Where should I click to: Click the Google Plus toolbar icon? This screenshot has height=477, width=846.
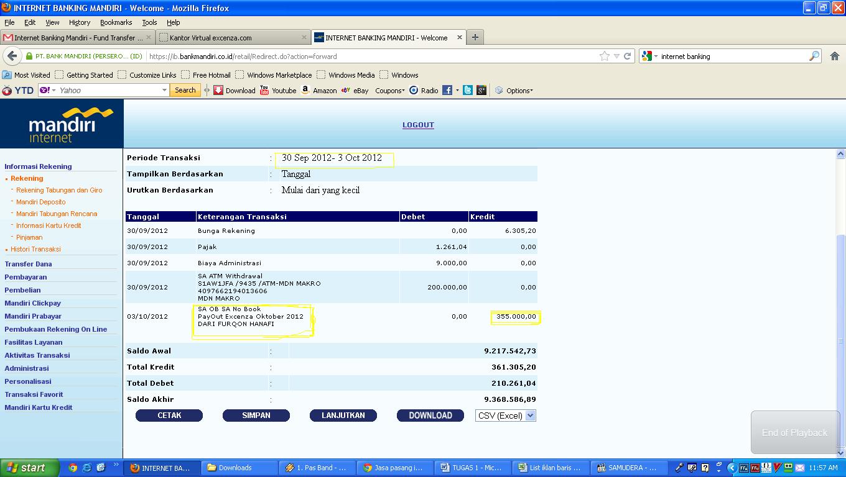[481, 90]
